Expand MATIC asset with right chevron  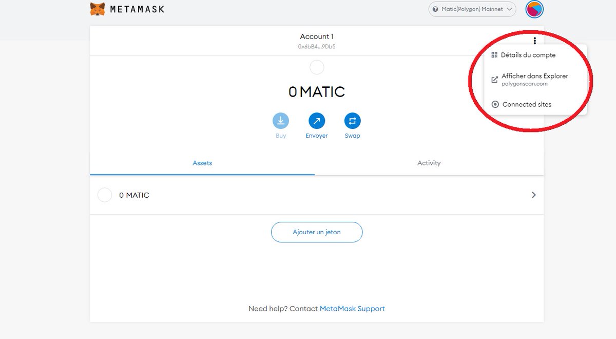[534, 195]
